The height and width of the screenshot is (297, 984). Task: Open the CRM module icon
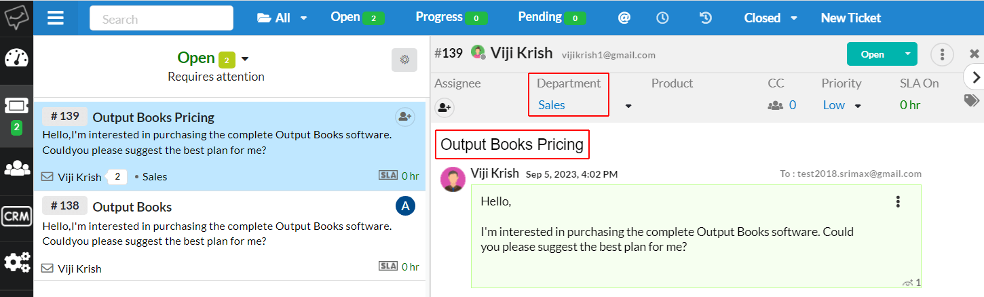(x=16, y=216)
